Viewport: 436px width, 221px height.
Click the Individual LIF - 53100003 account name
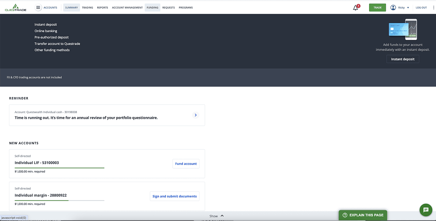(37, 163)
